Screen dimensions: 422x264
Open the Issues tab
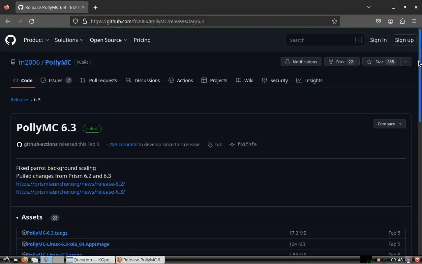pyautogui.click(x=56, y=81)
